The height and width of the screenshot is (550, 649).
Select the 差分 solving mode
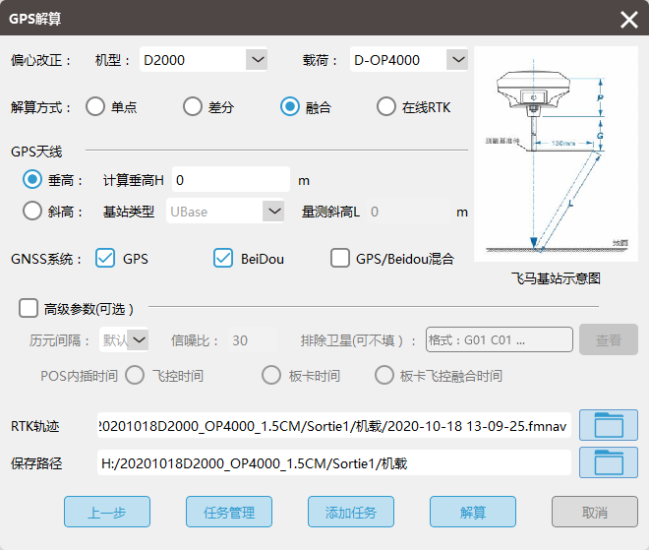tap(193, 107)
